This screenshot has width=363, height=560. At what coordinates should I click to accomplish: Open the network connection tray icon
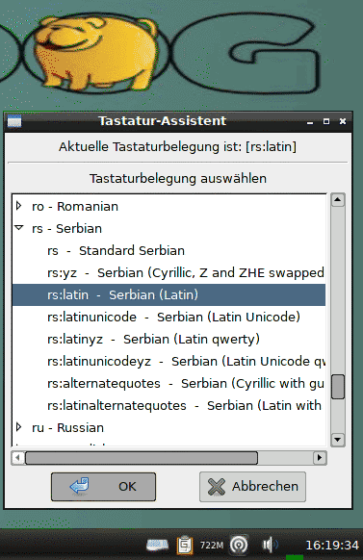(239, 545)
